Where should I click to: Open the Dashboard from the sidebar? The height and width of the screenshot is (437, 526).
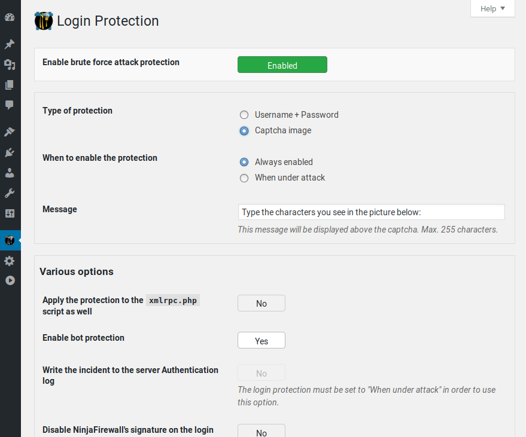click(10, 17)
